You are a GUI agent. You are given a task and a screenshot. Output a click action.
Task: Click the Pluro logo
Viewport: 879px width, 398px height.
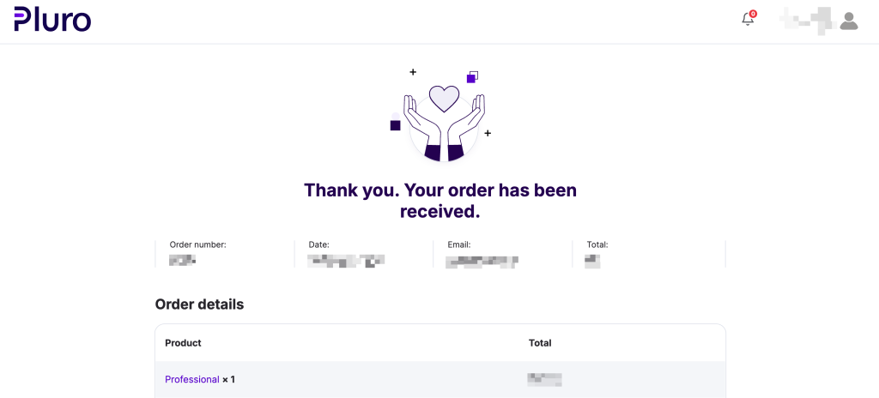[52, 19]
